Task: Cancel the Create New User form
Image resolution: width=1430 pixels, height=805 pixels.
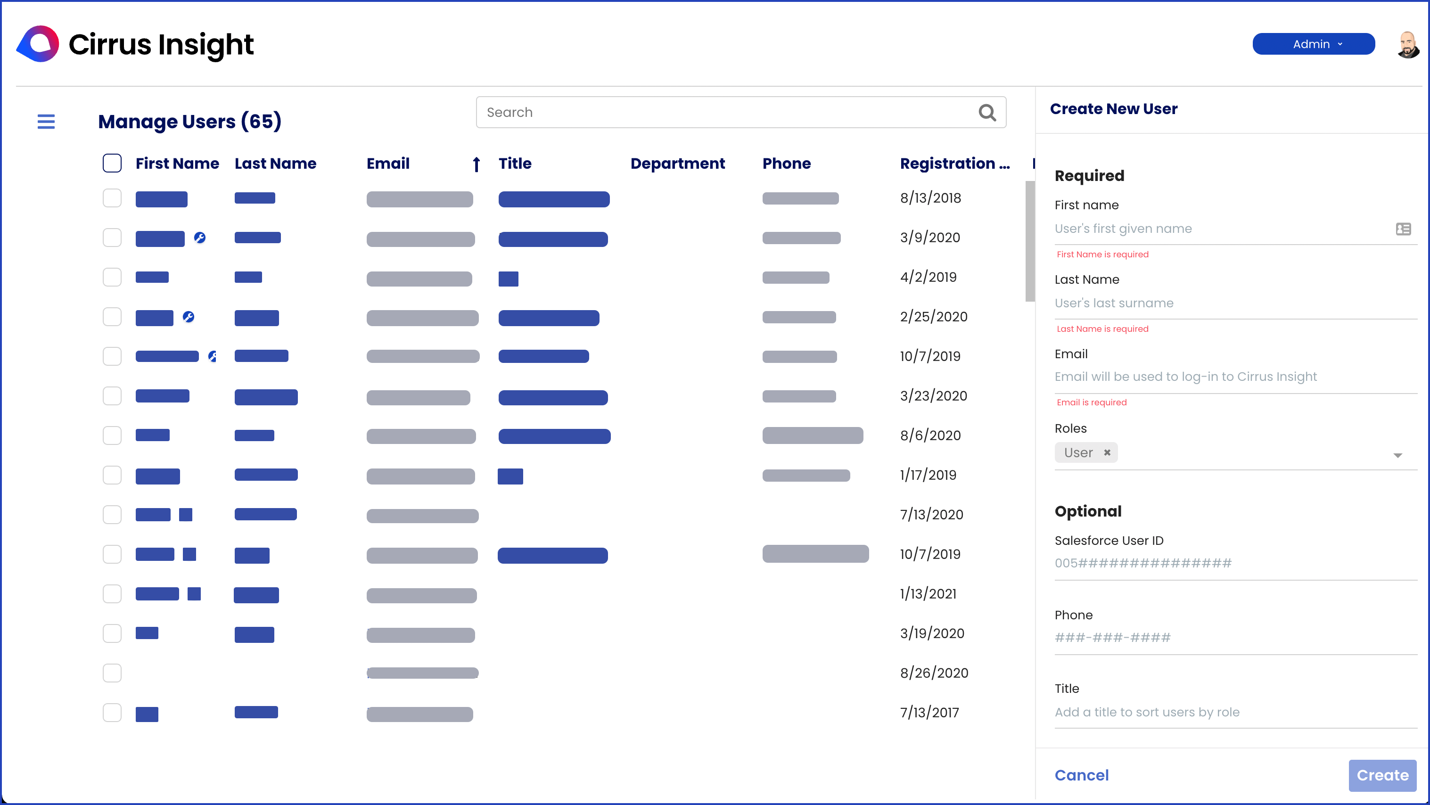Action: click(x=1081, y=775)
